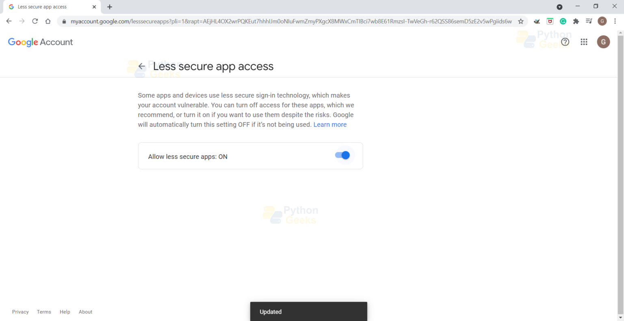
Task: Bookmark this page with the star
Action: click(x=521, y=21)
